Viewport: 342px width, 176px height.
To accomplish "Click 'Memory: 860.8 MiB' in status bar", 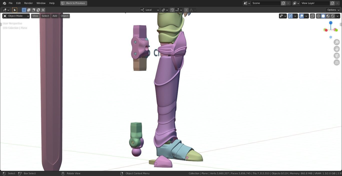I will (x=301, y=174).
